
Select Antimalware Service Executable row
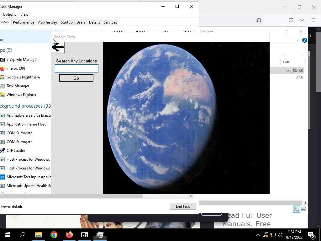25,115
